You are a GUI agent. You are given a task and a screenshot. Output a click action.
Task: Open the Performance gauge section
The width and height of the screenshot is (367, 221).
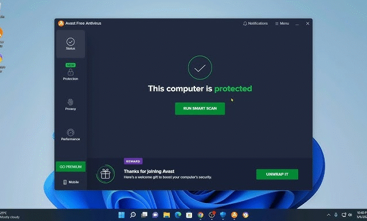tap(71, 135)
